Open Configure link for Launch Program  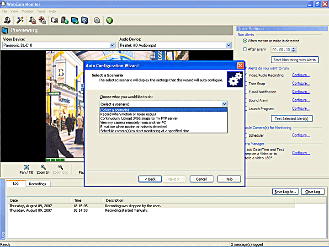[301, 108]
